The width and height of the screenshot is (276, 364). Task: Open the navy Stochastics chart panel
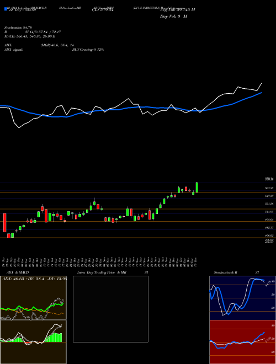coord(242,298)
